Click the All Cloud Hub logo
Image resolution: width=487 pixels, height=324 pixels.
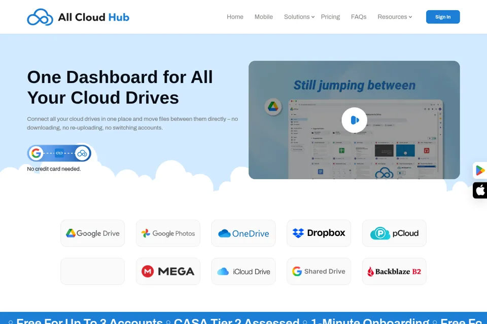[x=78, y=17]
